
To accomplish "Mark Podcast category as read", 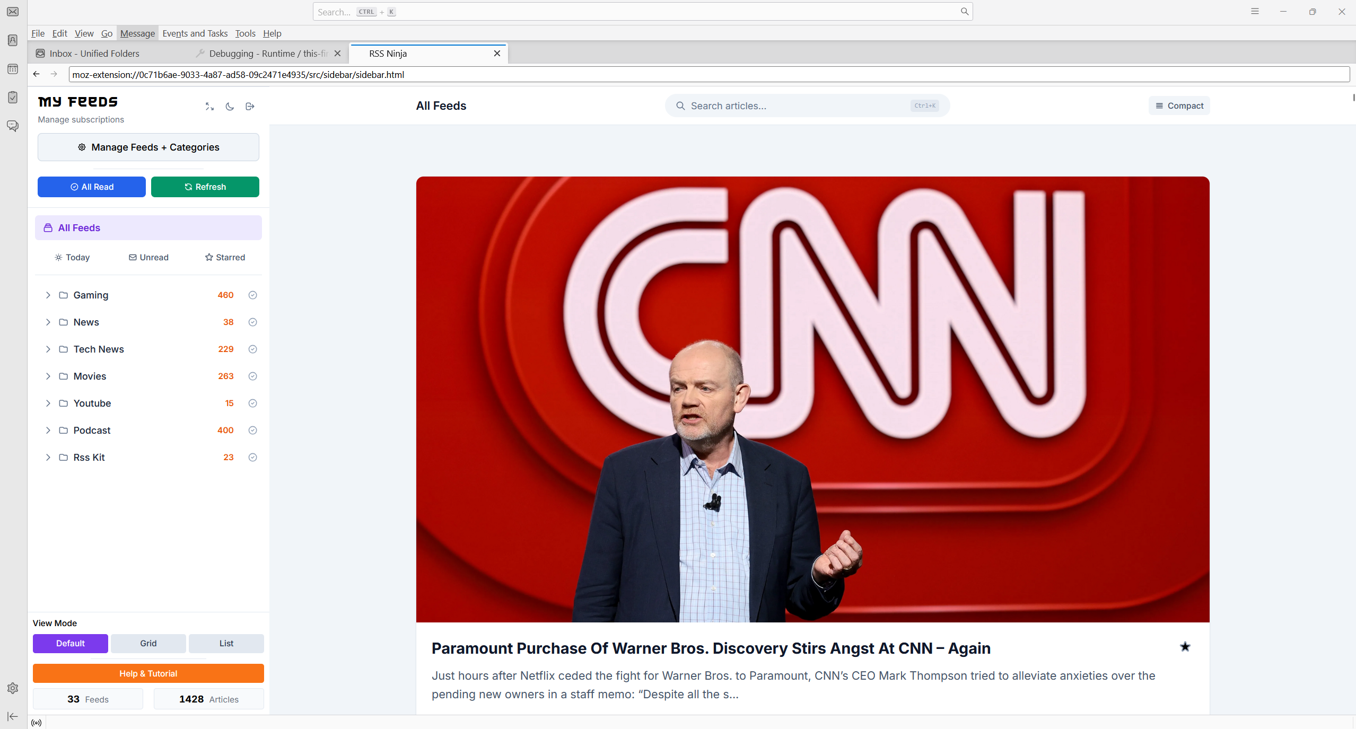I will click(x=252, y=431).
